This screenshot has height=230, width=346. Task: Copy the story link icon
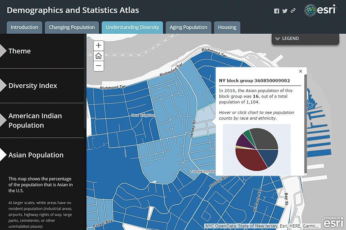293,11
